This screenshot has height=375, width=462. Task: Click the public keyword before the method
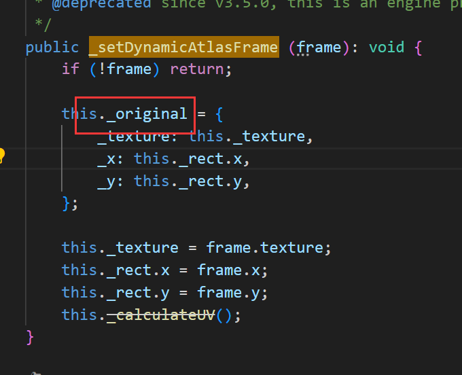52,48
